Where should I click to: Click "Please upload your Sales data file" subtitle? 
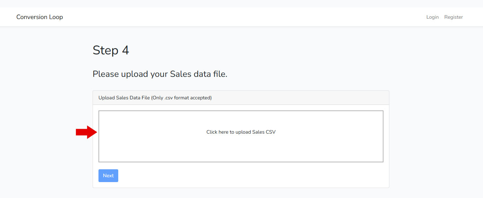tap(160, 74)
